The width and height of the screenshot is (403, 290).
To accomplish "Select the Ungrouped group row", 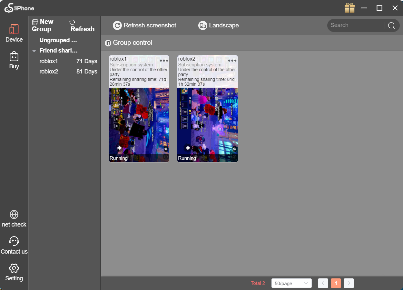I will pyautogui.click(x=64, y=40).
